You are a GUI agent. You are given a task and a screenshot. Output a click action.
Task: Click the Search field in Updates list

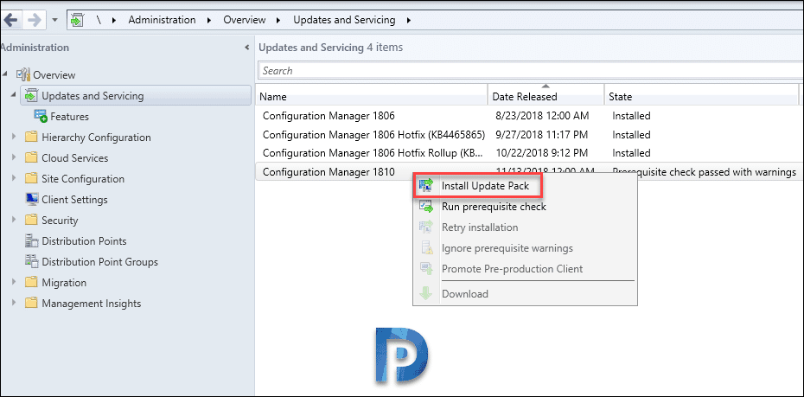[x=531, y=71]
